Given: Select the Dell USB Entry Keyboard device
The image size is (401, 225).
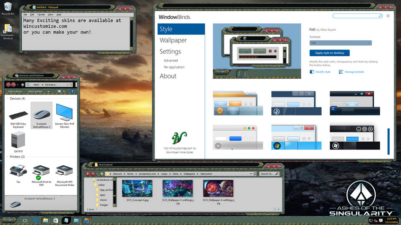Looking at the screenshot, I should [18, 117].
